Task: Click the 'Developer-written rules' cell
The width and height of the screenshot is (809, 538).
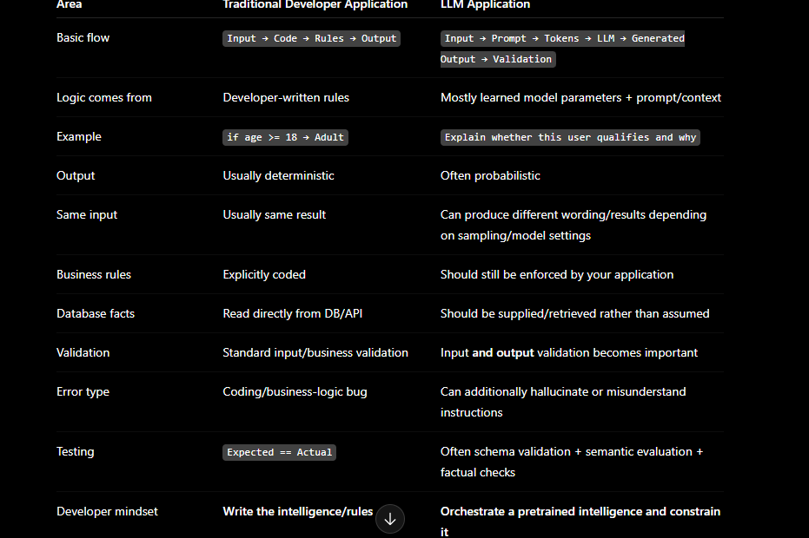Action: 286,97
